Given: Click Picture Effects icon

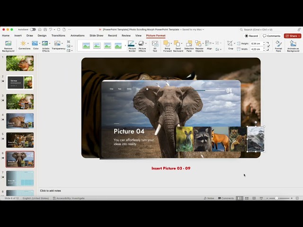Looking at the screenshot, I should coord(142,44).
